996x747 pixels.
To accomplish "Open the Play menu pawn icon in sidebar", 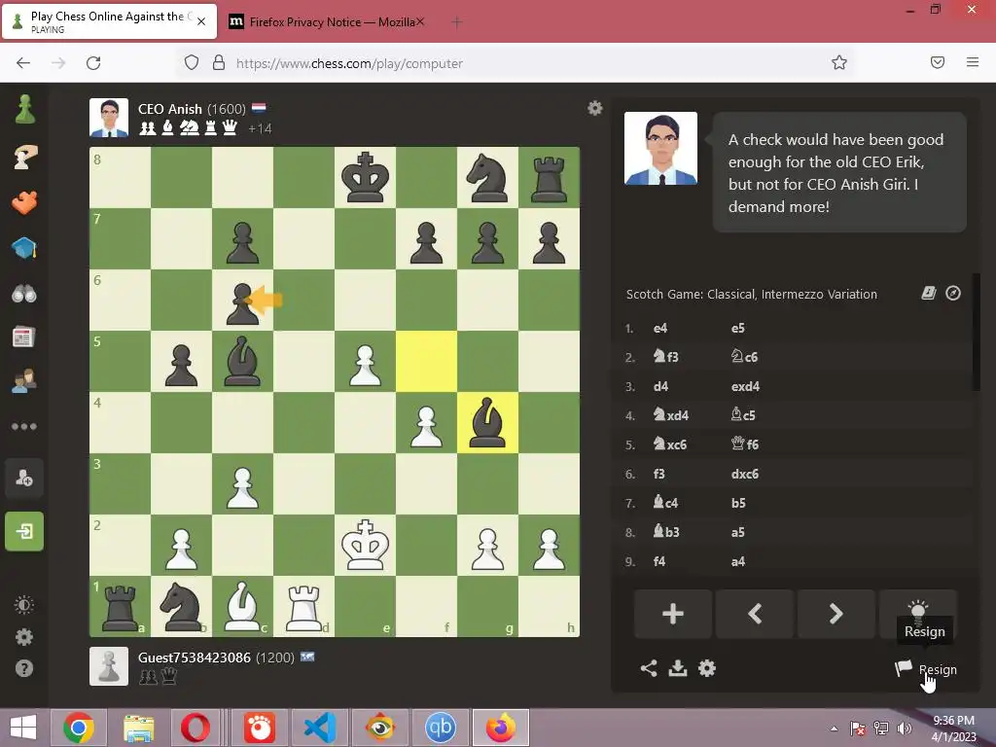I will [x=24, y=109].
